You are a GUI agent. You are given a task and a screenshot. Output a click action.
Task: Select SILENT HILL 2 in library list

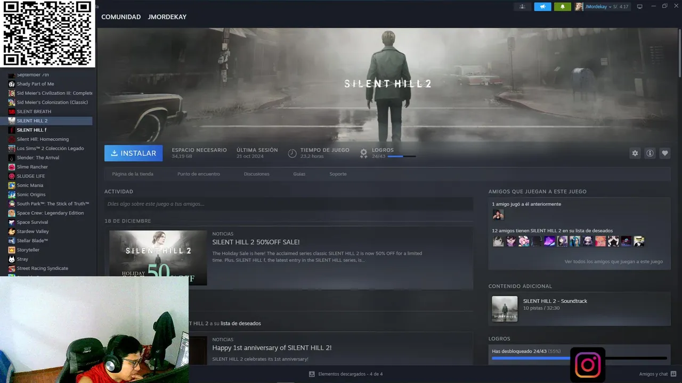coord(46,121)
